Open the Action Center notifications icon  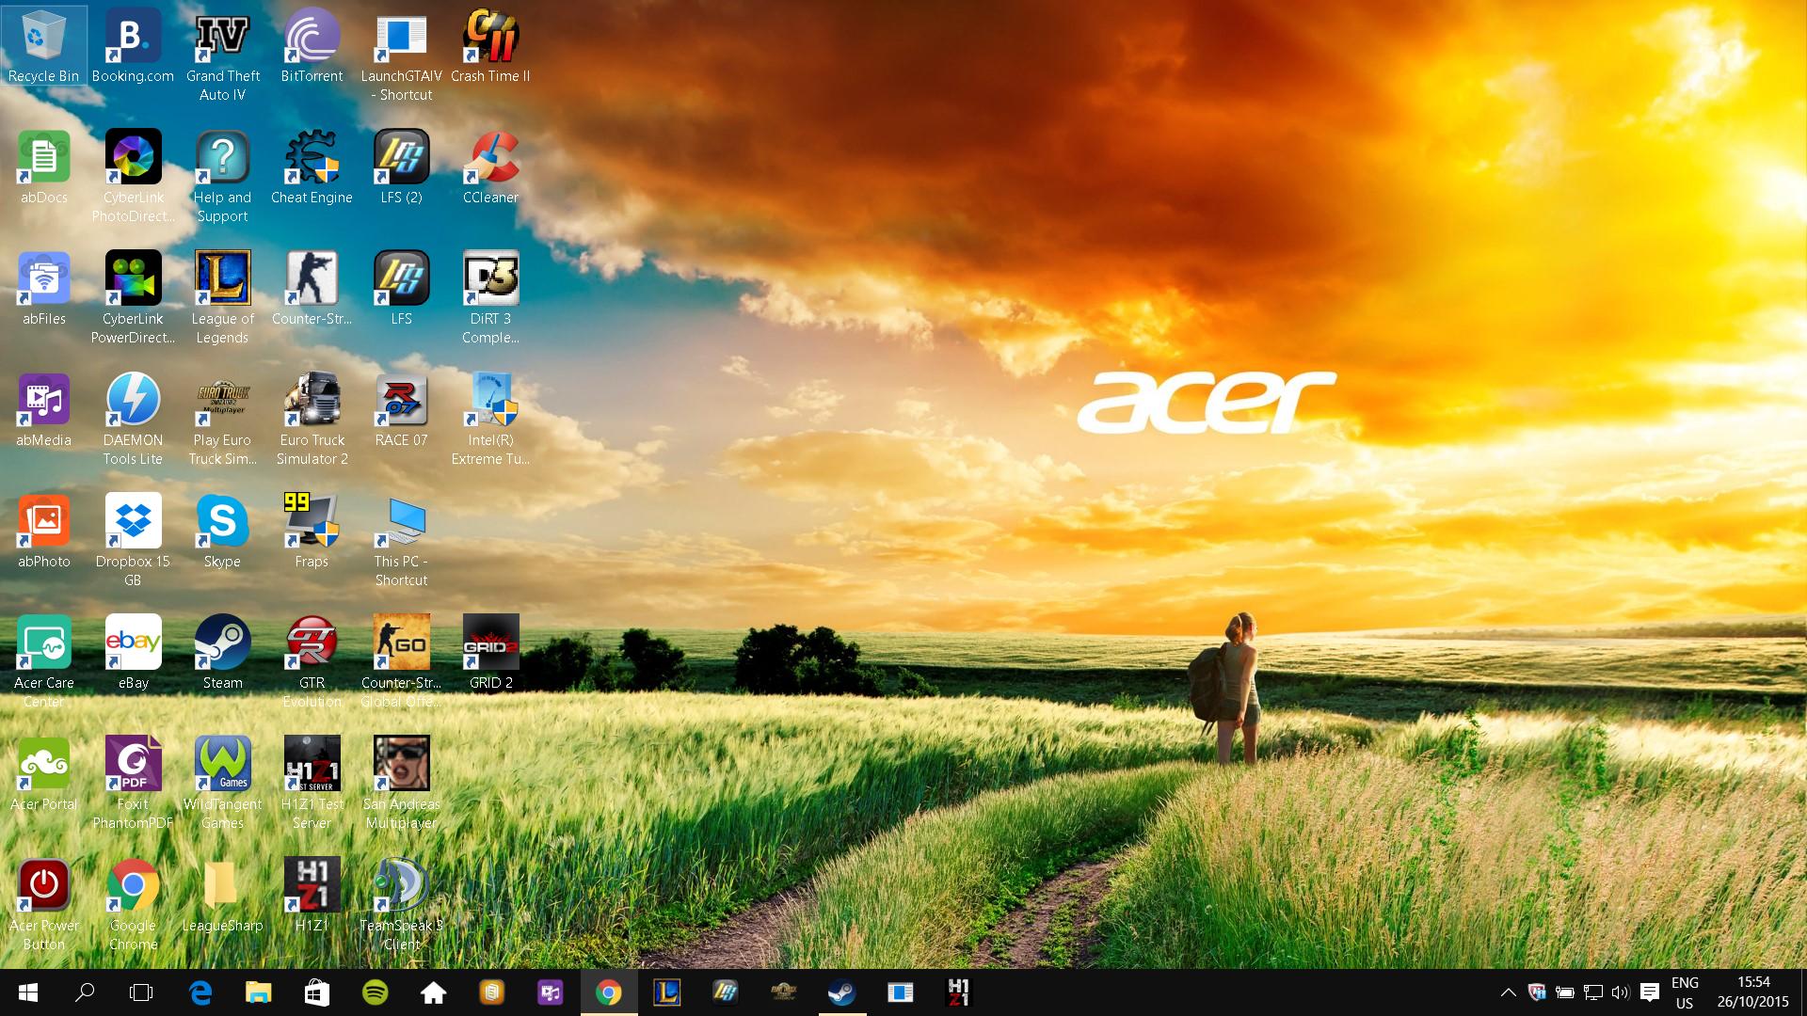click(x=1649, y=992)
